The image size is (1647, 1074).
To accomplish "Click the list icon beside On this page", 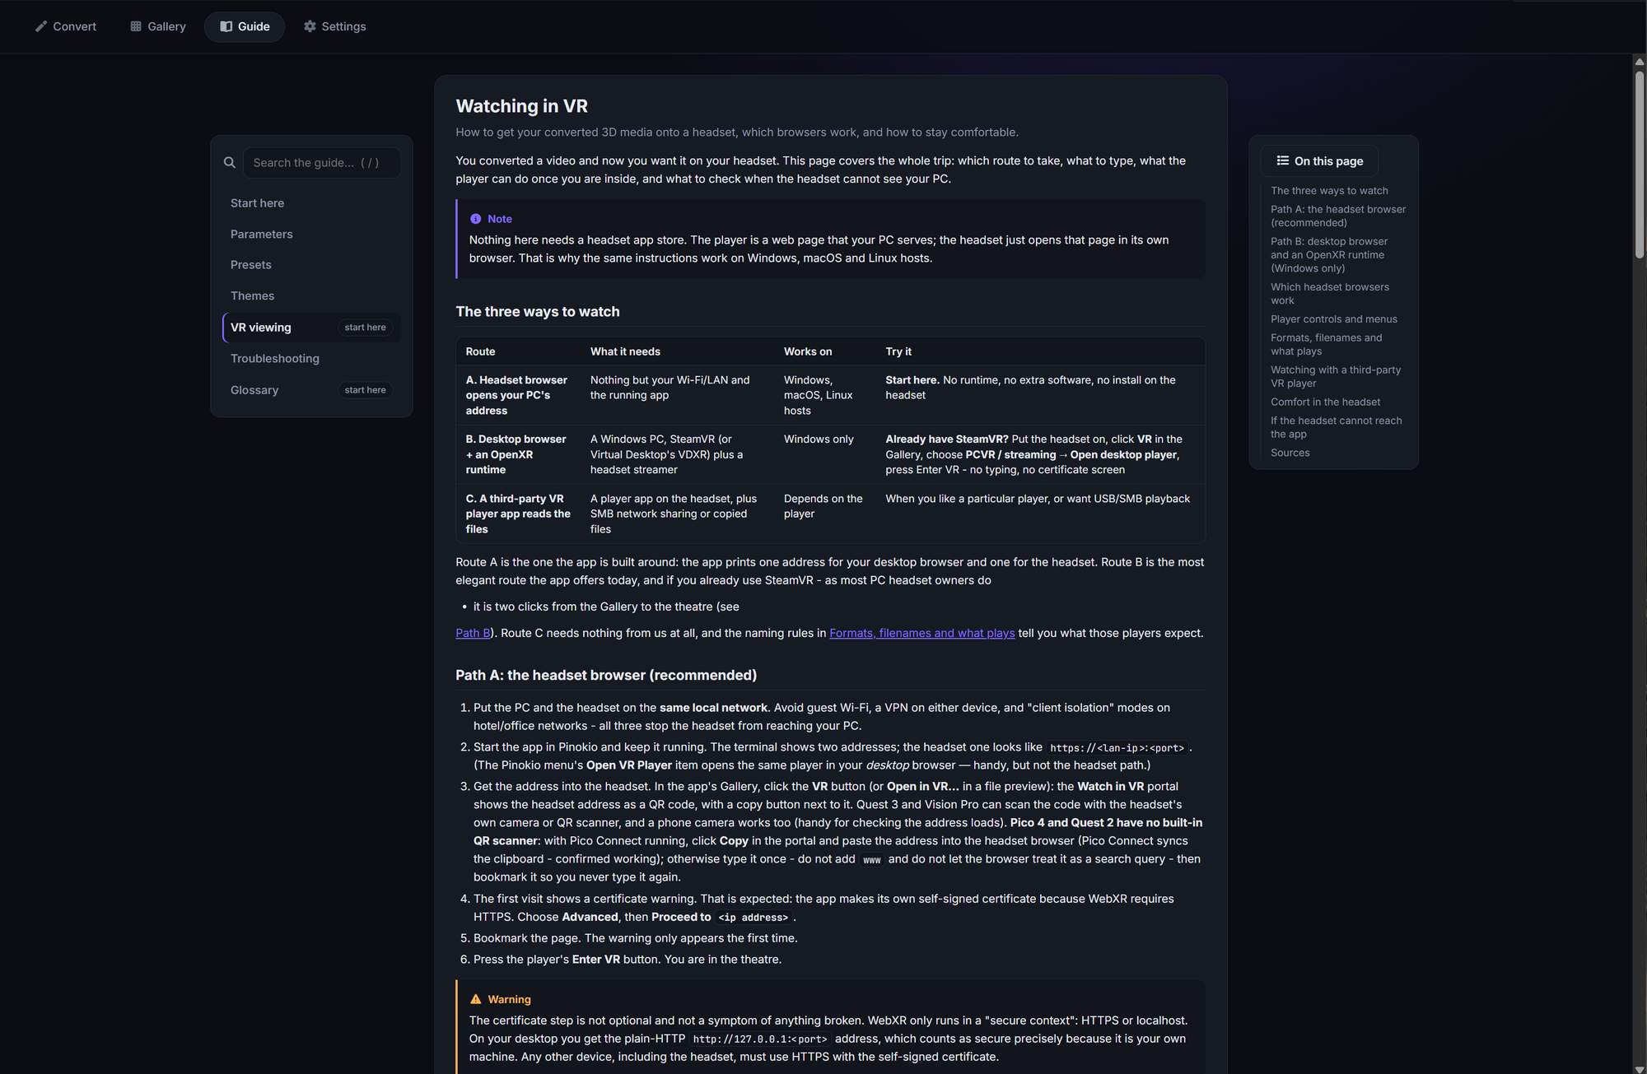I will click(1282, 160).
